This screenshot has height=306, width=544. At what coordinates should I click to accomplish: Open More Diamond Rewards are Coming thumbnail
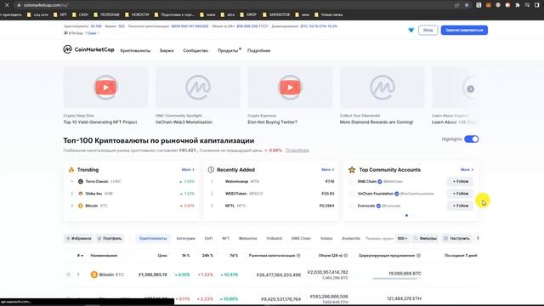point(382,88)
